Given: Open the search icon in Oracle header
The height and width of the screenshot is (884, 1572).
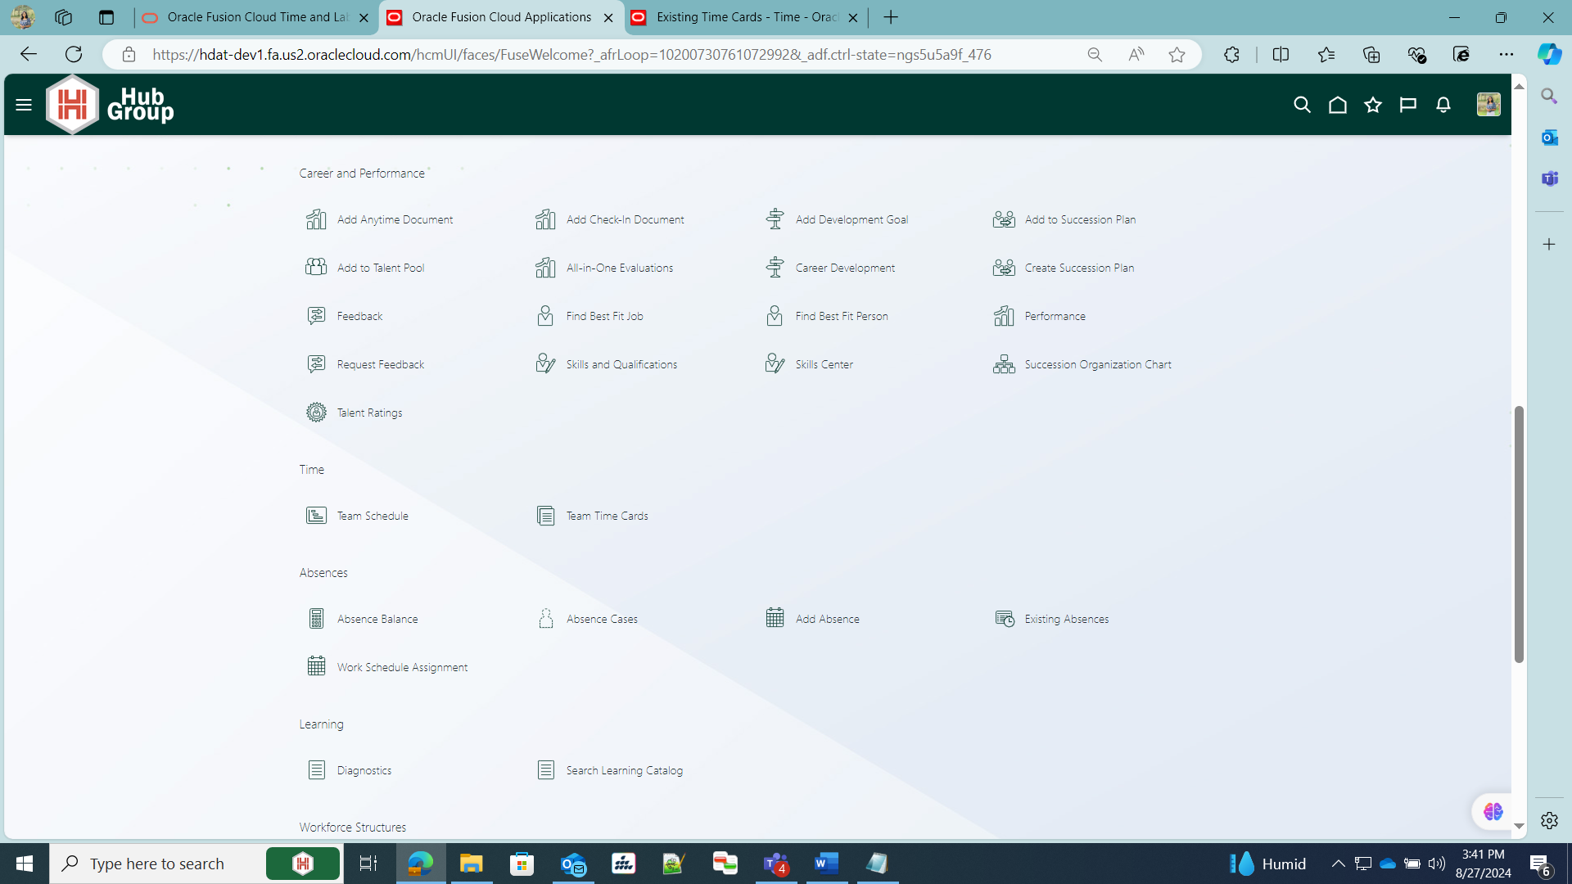Looking at the screenshot, I should point(1302,105).
